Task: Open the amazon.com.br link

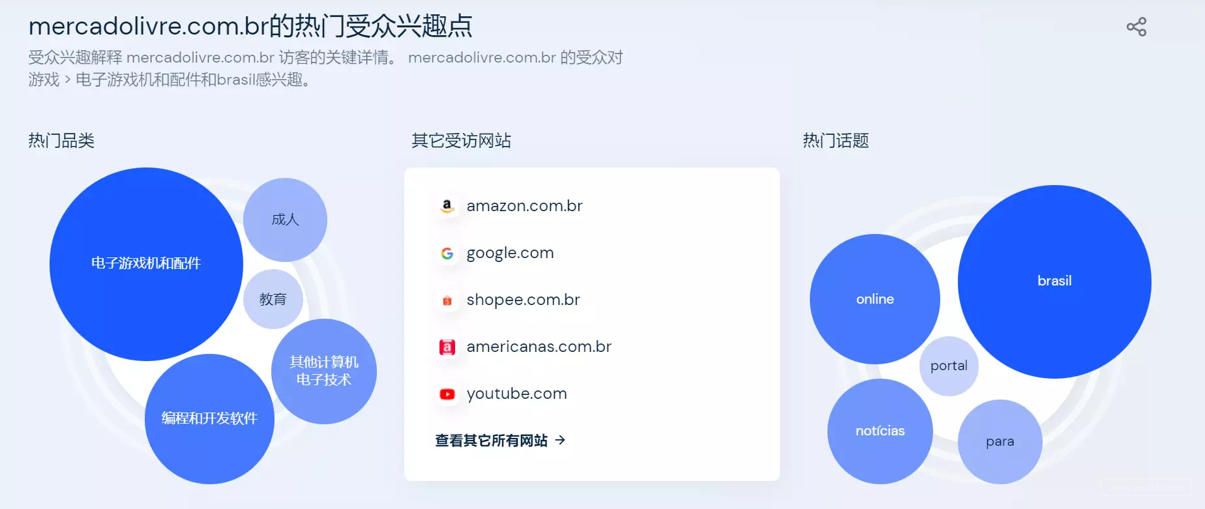Action: point(524,206)
